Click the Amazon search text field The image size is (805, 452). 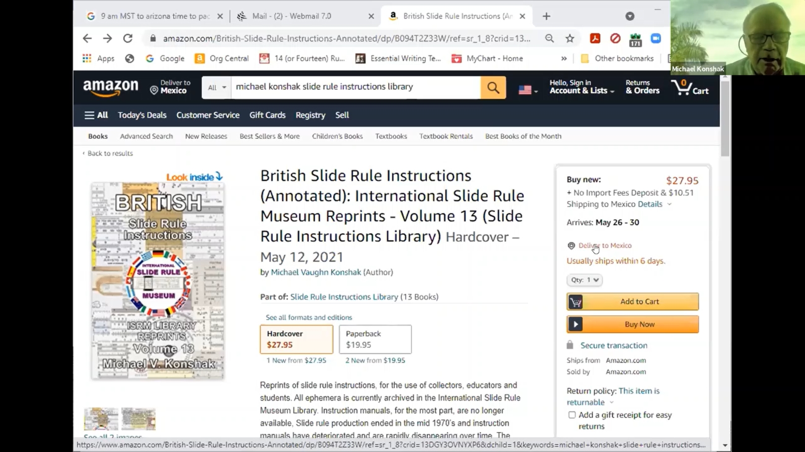tap(356, 87)
